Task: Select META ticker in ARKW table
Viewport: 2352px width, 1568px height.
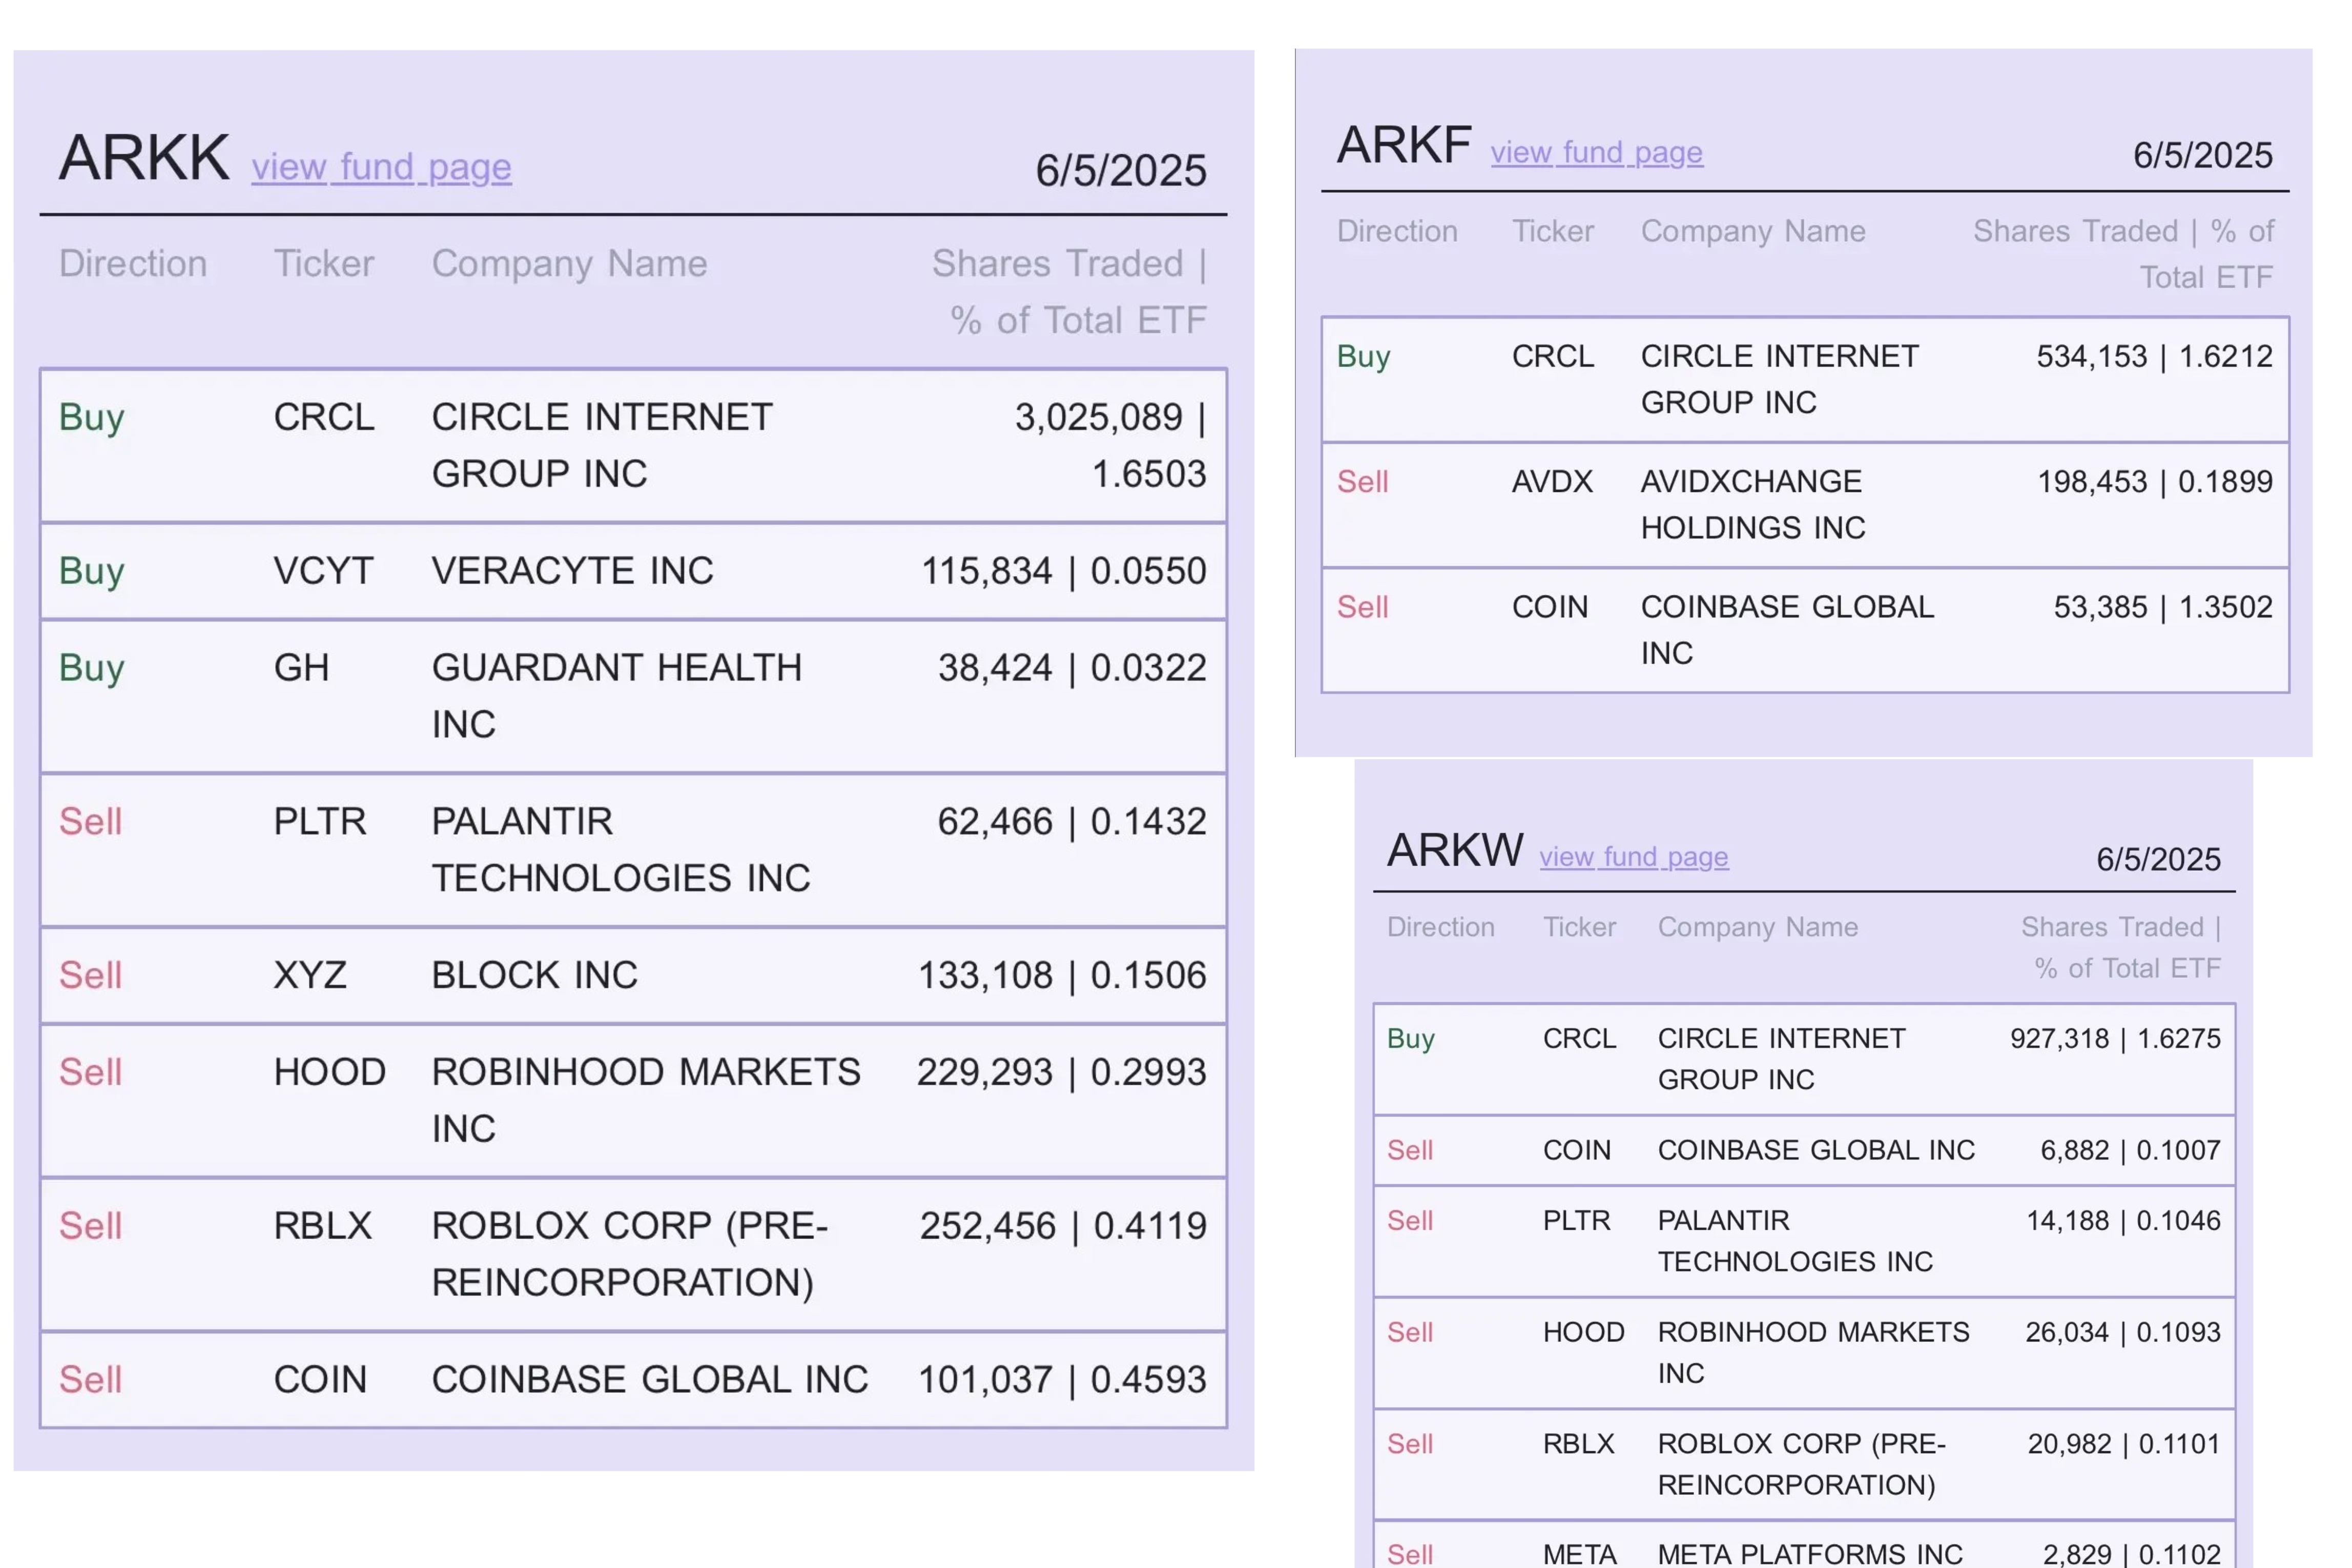Action: [1579, 1555]
